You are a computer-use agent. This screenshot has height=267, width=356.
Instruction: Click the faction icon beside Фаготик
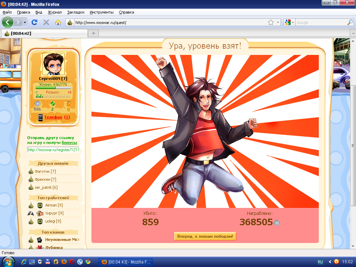pos(31,171)
